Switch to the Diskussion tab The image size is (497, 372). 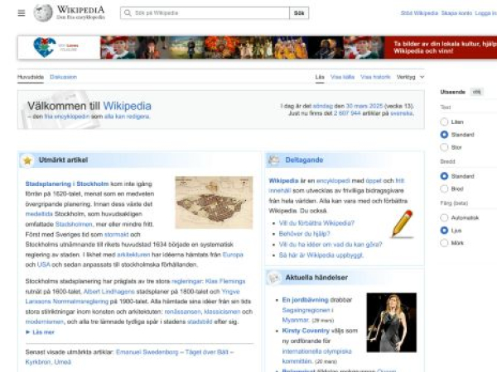coord(64,77)
